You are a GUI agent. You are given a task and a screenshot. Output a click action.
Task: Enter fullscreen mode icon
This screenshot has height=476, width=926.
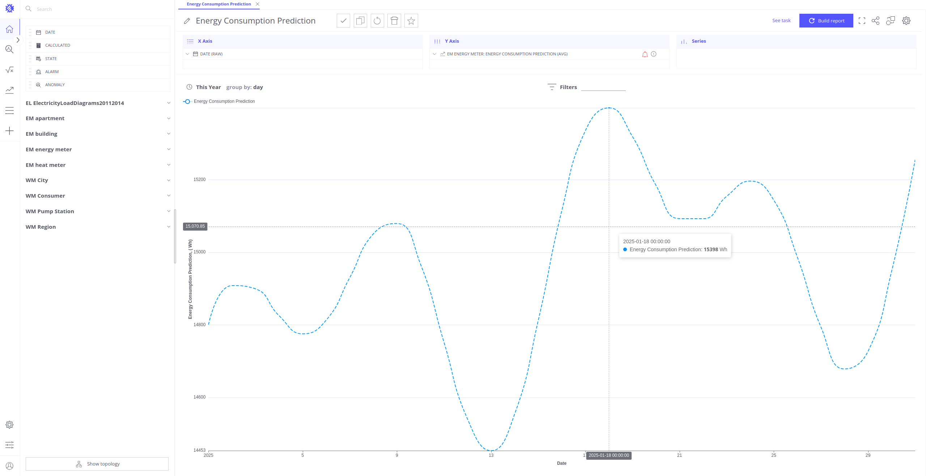point(862,21)
